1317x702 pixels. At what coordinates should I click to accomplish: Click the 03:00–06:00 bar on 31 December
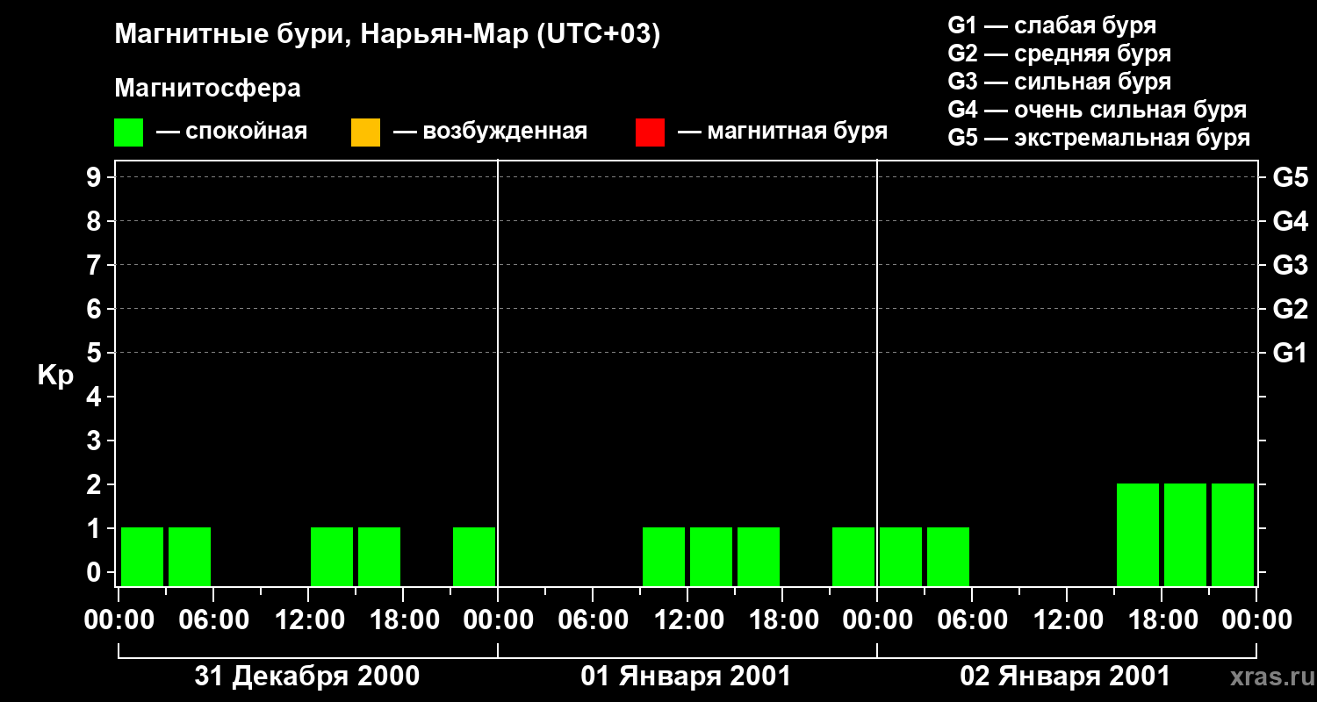pyautogui.click(x=190, y=556)
